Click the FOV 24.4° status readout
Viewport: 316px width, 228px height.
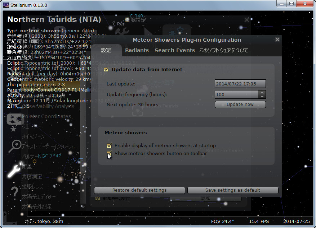[x=223, y=222]
